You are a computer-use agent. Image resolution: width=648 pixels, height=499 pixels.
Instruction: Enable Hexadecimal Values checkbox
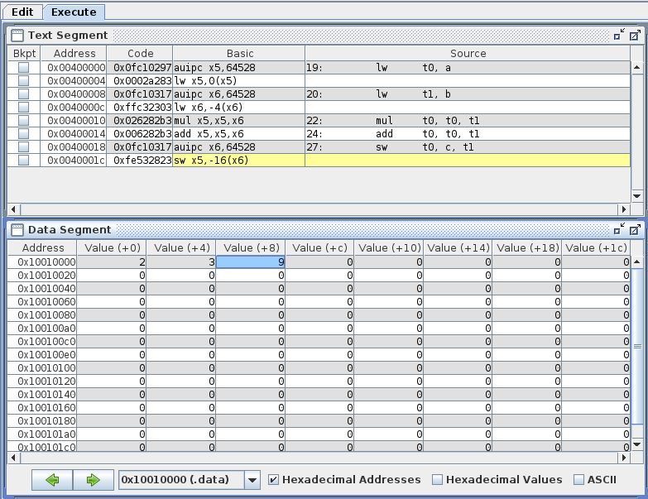pos(437,480)
